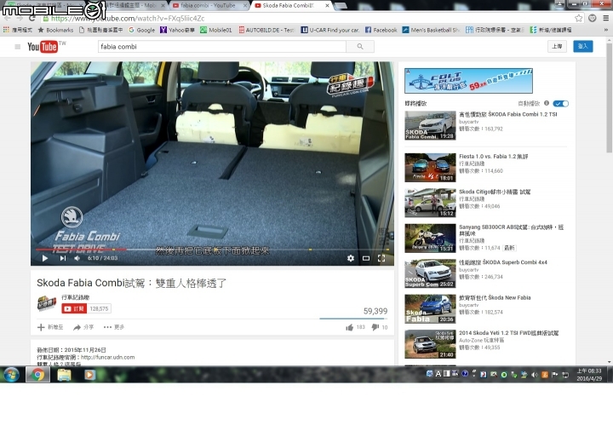The height and width of the screenshot is (448, 613).
Task: Click the upload button
Action: click(557, 46)
